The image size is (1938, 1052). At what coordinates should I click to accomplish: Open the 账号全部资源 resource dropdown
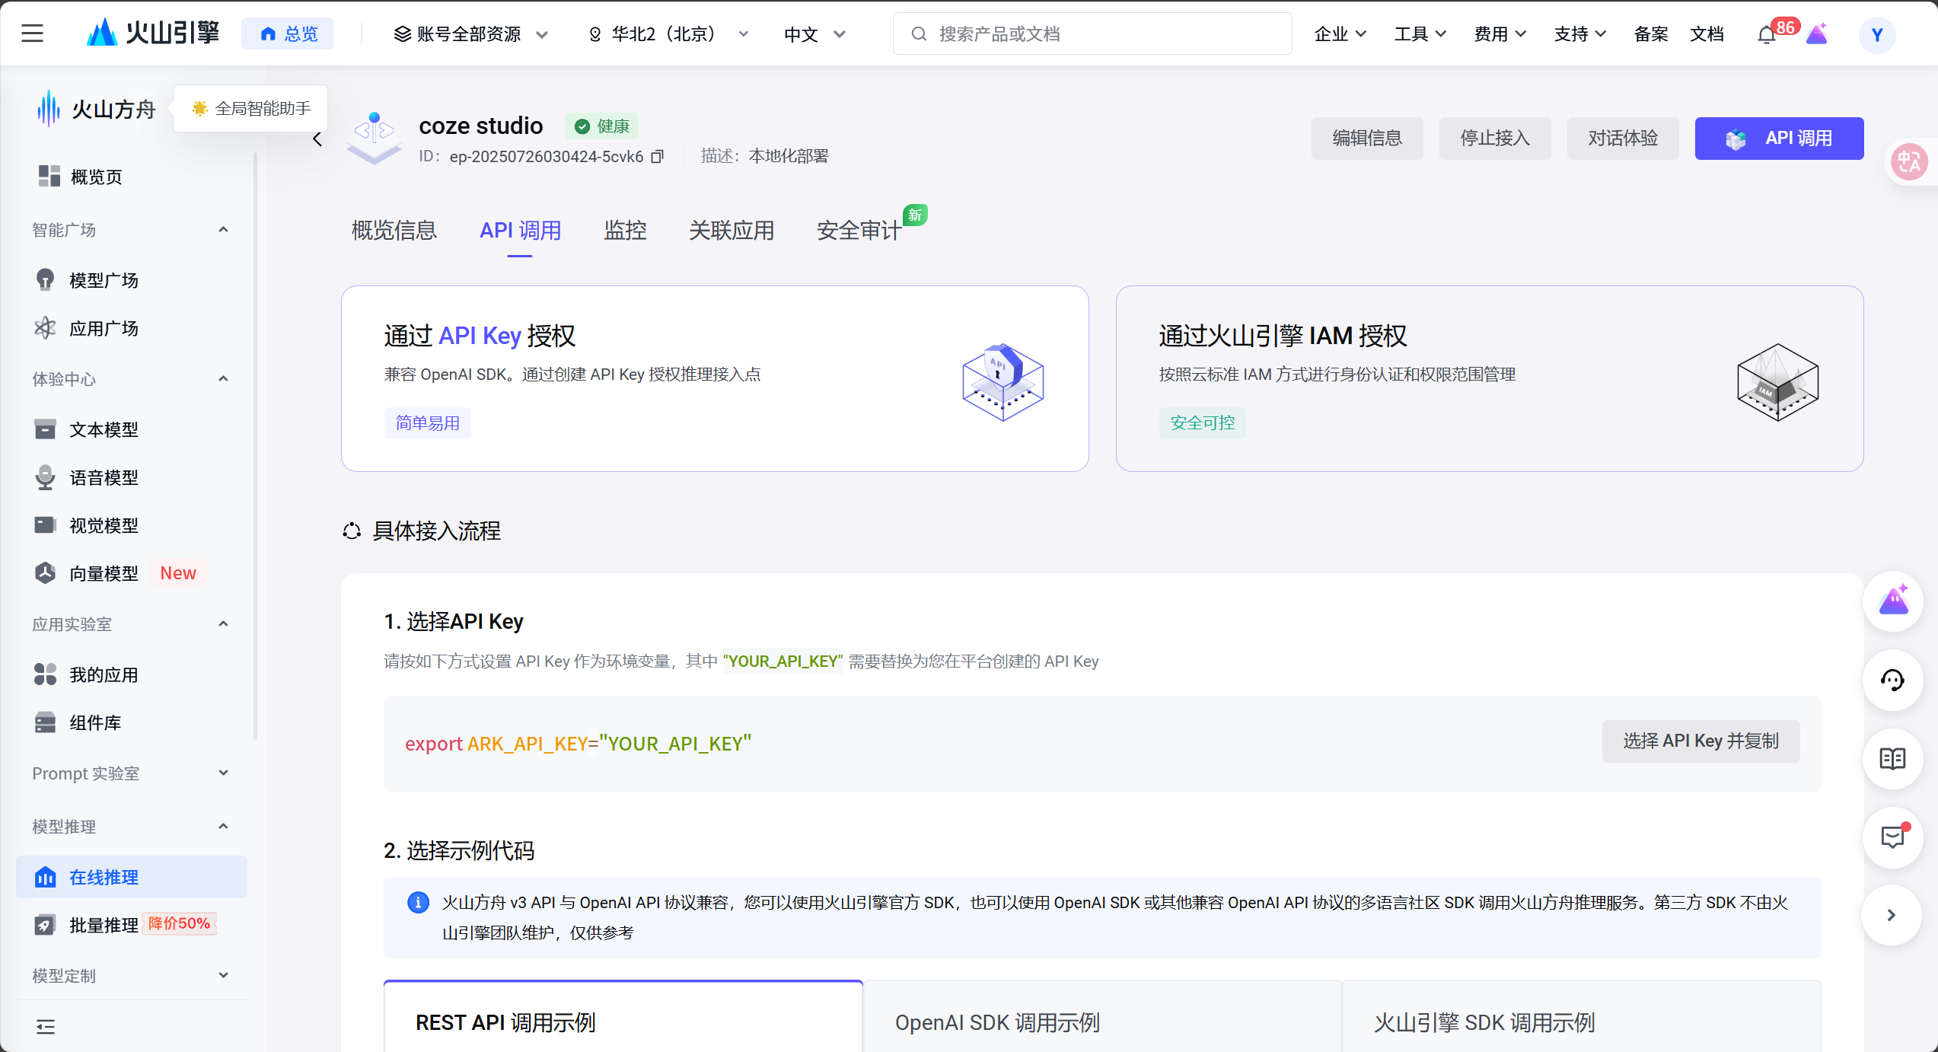pos(470,34)
